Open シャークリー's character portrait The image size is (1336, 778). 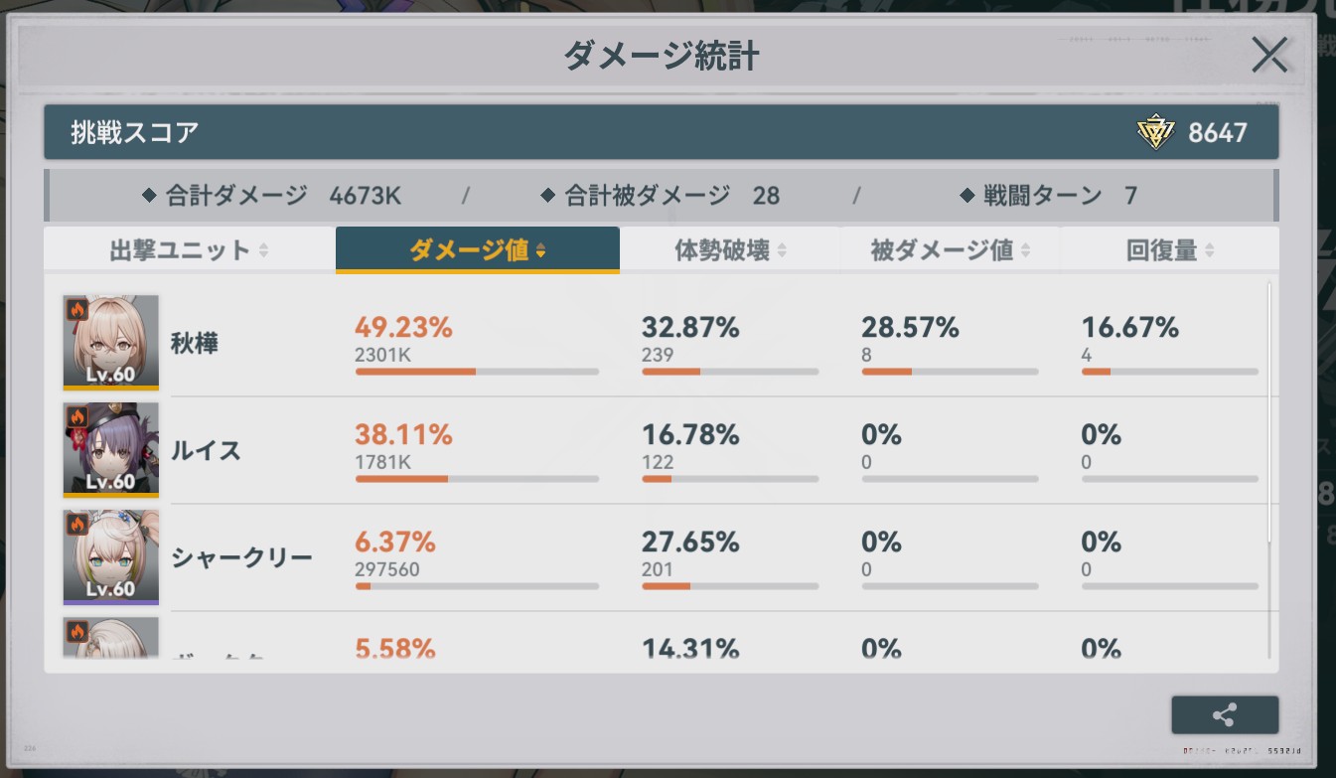point(110,558)
